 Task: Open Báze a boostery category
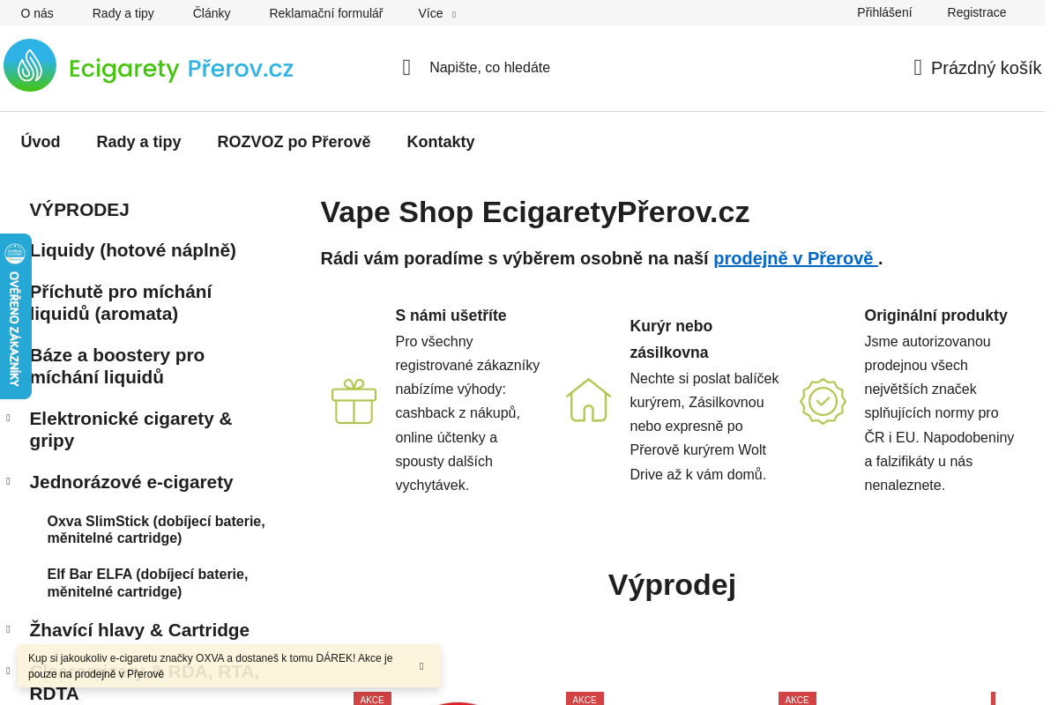(x=117, y=366)
